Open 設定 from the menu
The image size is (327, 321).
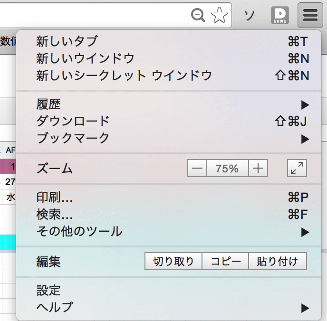169,290
